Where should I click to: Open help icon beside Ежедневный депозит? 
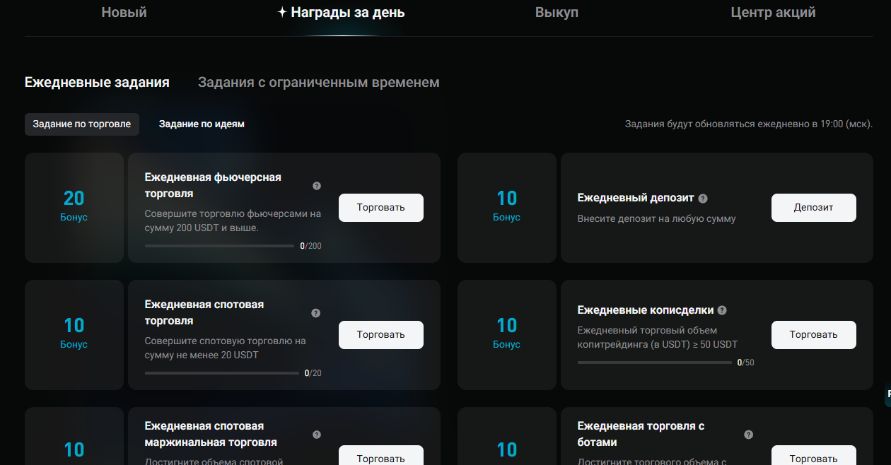pyautogui.click(x=703, y=199)
